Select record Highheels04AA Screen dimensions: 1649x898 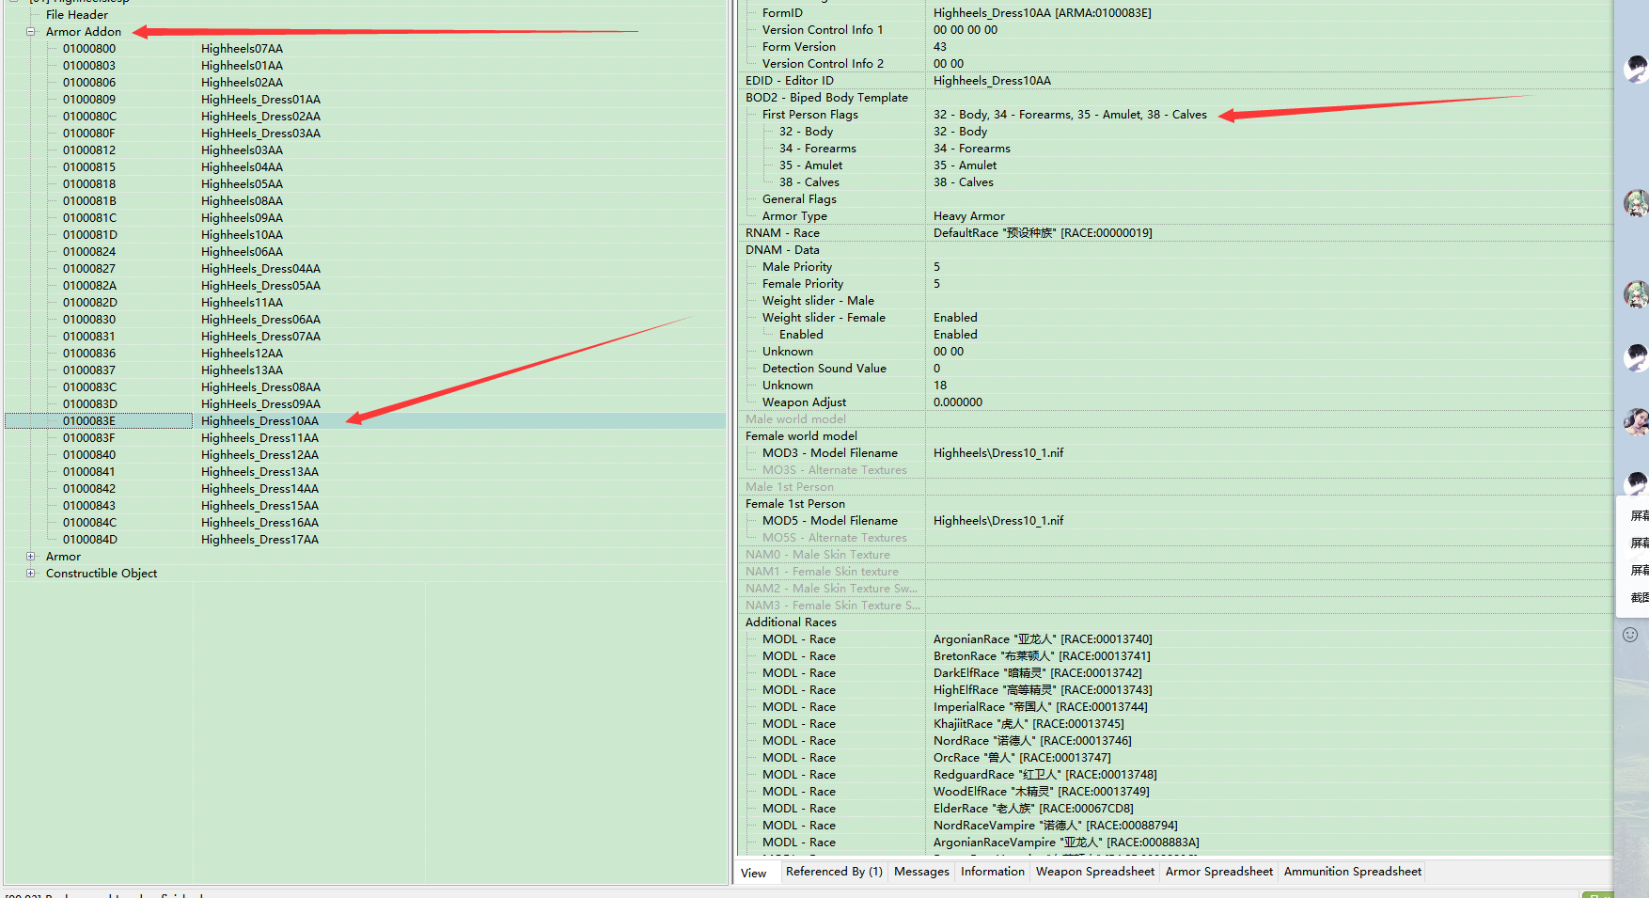coord(242,166)
